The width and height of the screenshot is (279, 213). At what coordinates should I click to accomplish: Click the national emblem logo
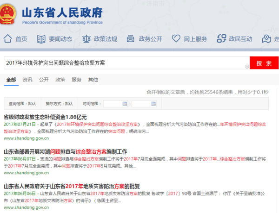pyautogui.click(x=7, y=14)
